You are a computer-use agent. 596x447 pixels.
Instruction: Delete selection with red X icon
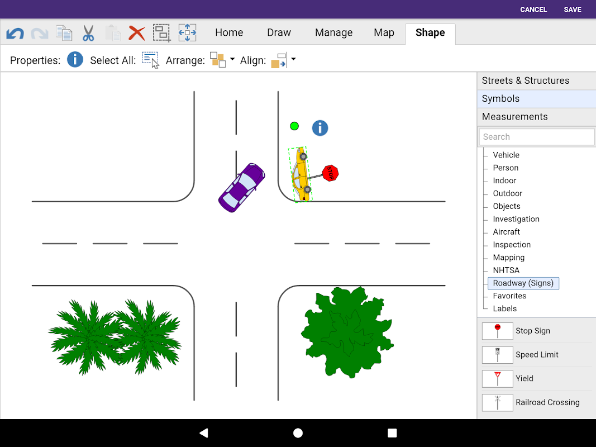click(136, 33)
